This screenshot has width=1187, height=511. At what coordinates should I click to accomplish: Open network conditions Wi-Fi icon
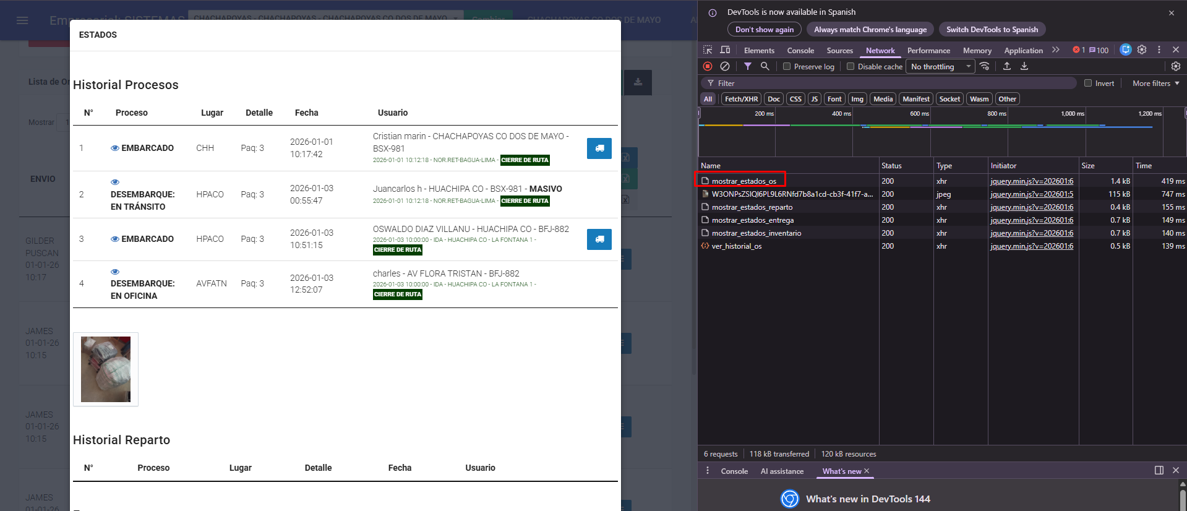pyautogui.click(x=985, y=66)
